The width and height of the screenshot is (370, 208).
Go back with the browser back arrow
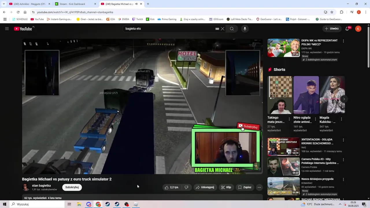(4, 12)
